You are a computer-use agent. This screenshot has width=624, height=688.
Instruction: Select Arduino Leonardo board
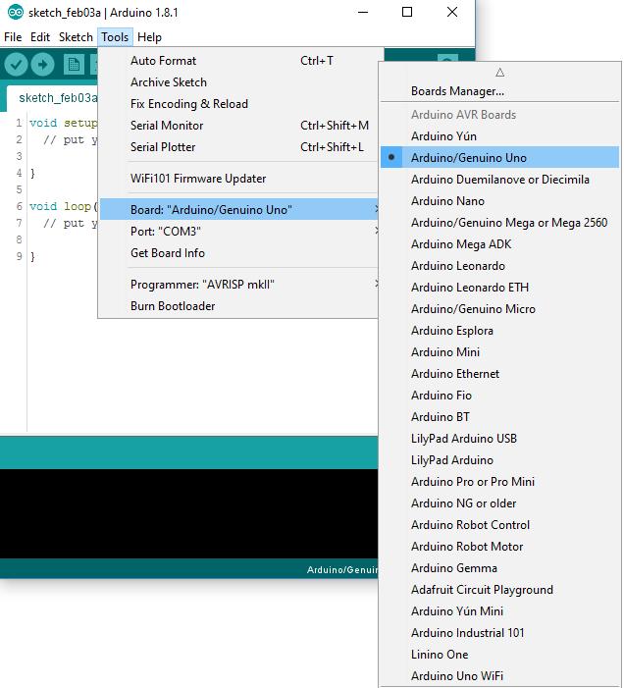[499, 265]
